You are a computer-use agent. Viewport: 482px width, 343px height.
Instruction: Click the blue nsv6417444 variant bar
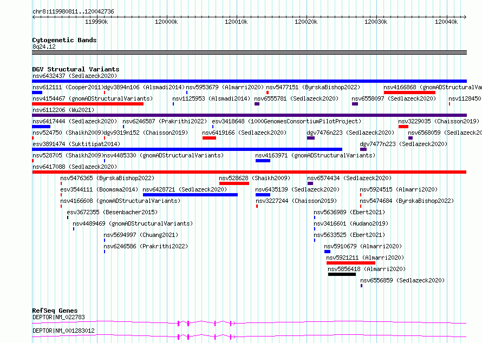click(x=41, y=127)
